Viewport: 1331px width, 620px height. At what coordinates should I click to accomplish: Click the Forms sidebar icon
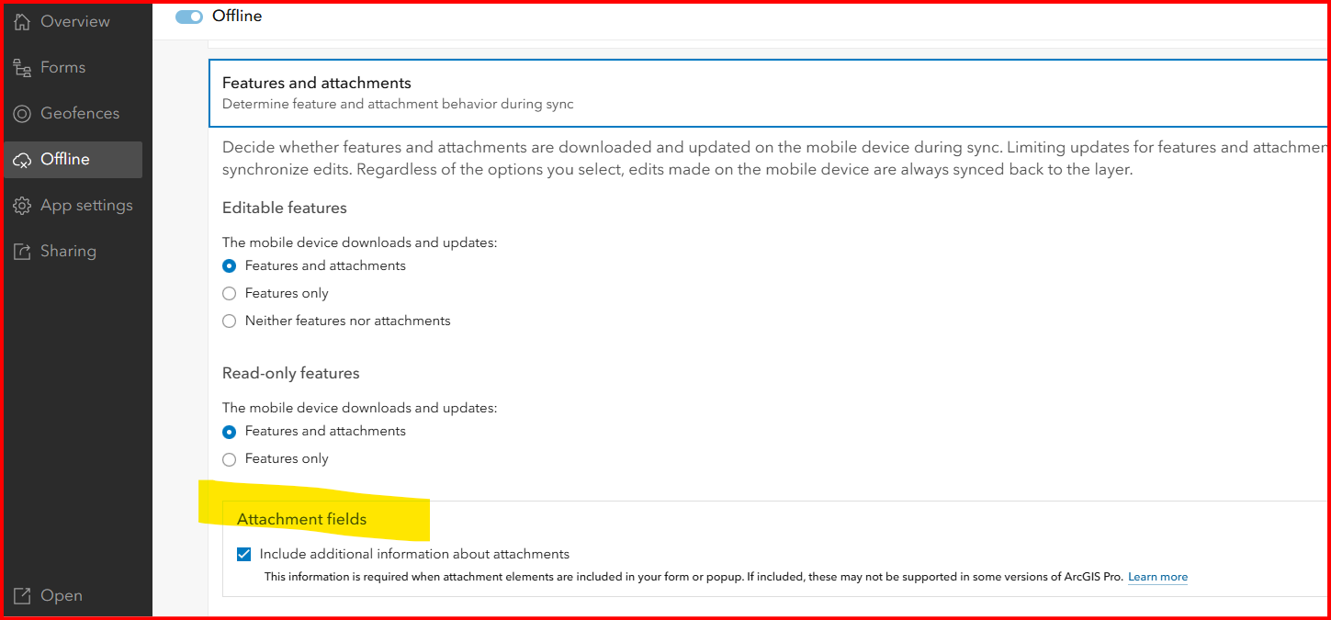[22, 67]
